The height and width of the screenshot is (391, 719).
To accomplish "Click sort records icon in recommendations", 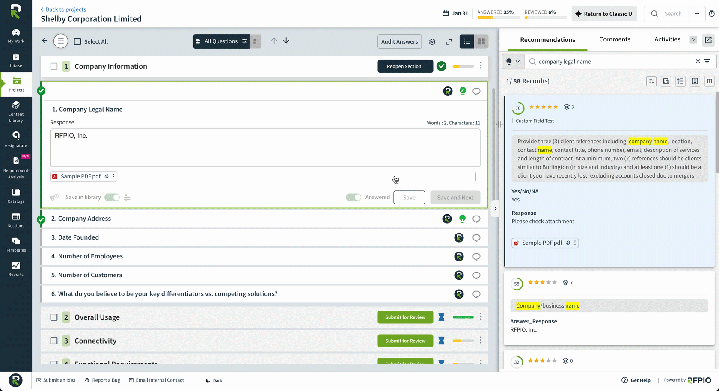I will click(651, 81).
